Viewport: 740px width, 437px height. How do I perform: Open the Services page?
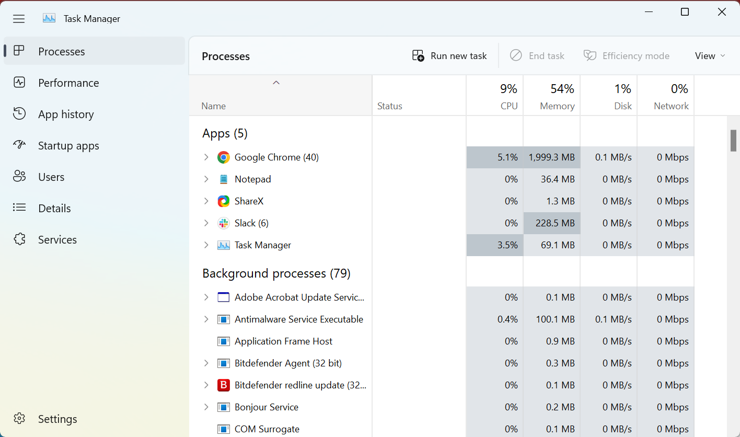94,239
